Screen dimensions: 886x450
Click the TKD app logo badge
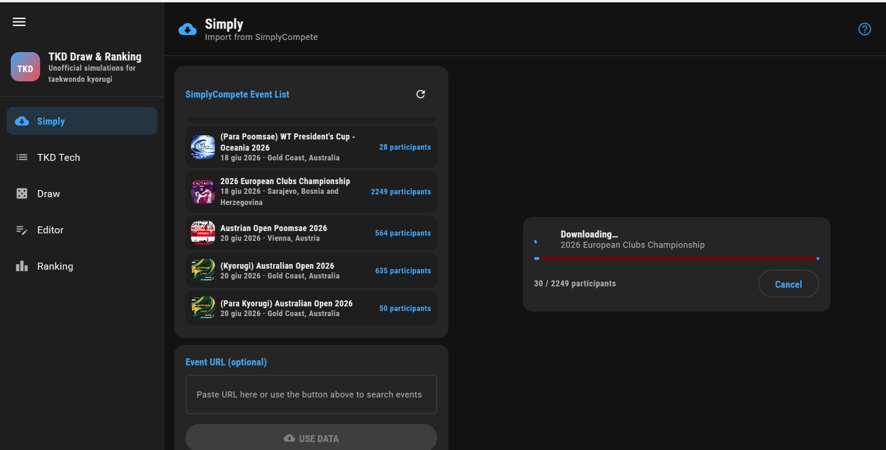click(25, 67)
